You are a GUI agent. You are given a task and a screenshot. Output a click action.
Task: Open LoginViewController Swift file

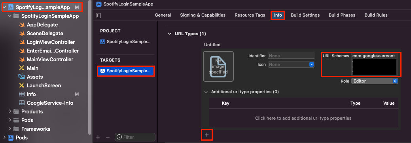point(51,42)
